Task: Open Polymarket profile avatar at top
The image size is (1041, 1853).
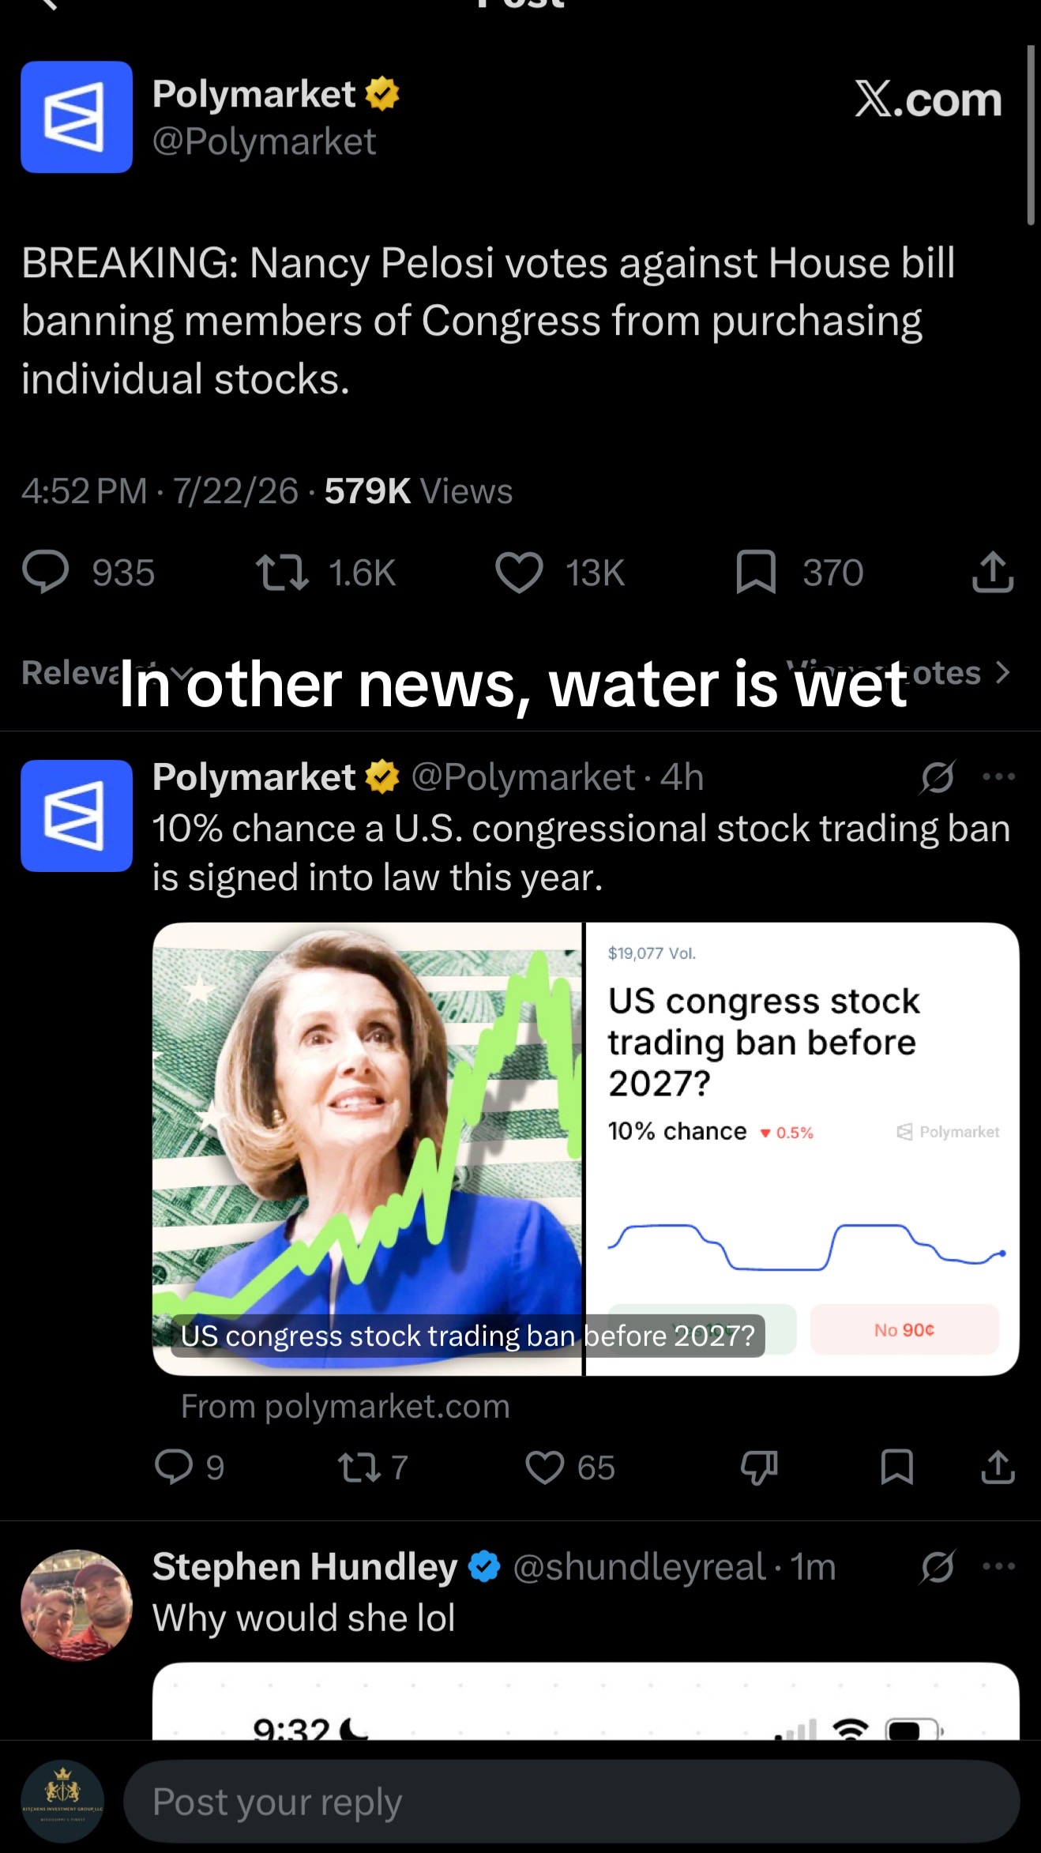Action: click(x=77, y=117)
